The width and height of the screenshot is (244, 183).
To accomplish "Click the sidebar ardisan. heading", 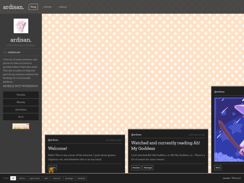I will point(21,40).
